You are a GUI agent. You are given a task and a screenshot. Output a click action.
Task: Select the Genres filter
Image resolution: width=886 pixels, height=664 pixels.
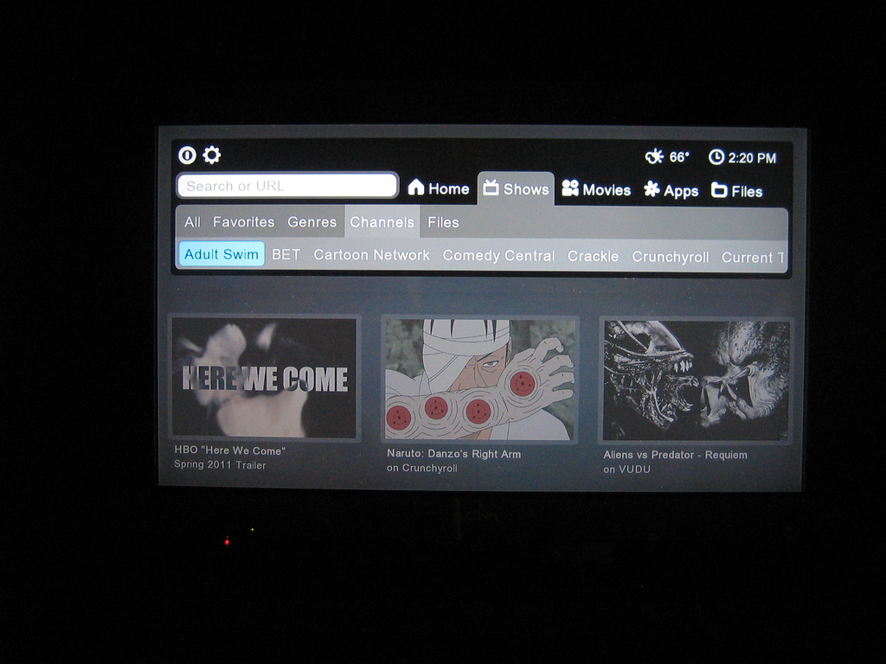point(311,222)
